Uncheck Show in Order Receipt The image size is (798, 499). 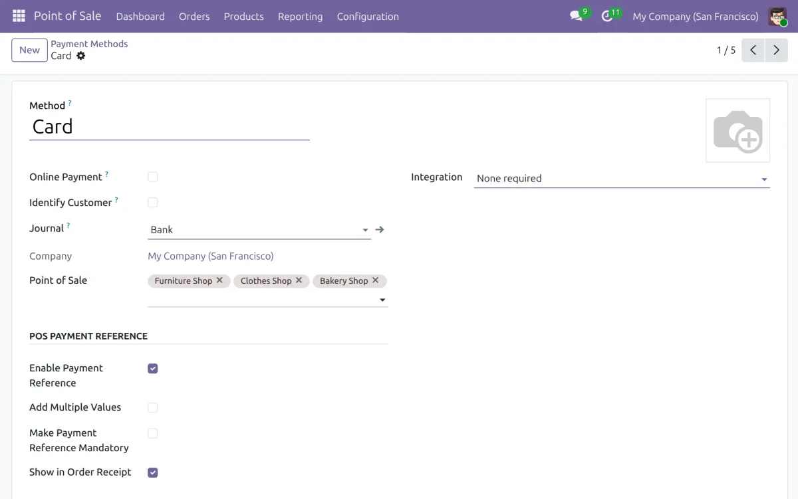[153, 472]
